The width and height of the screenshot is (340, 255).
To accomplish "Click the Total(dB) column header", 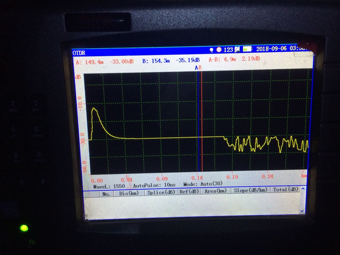I will point(286,189).
